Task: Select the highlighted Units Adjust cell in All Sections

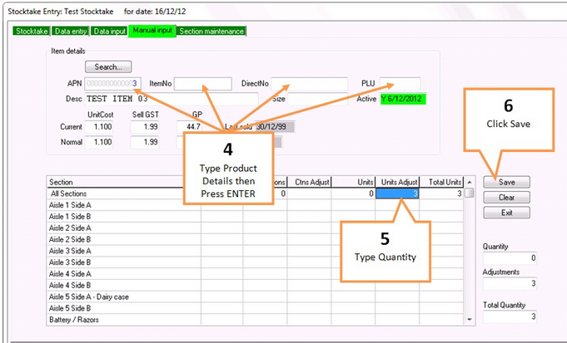Action: click(397, 194)
